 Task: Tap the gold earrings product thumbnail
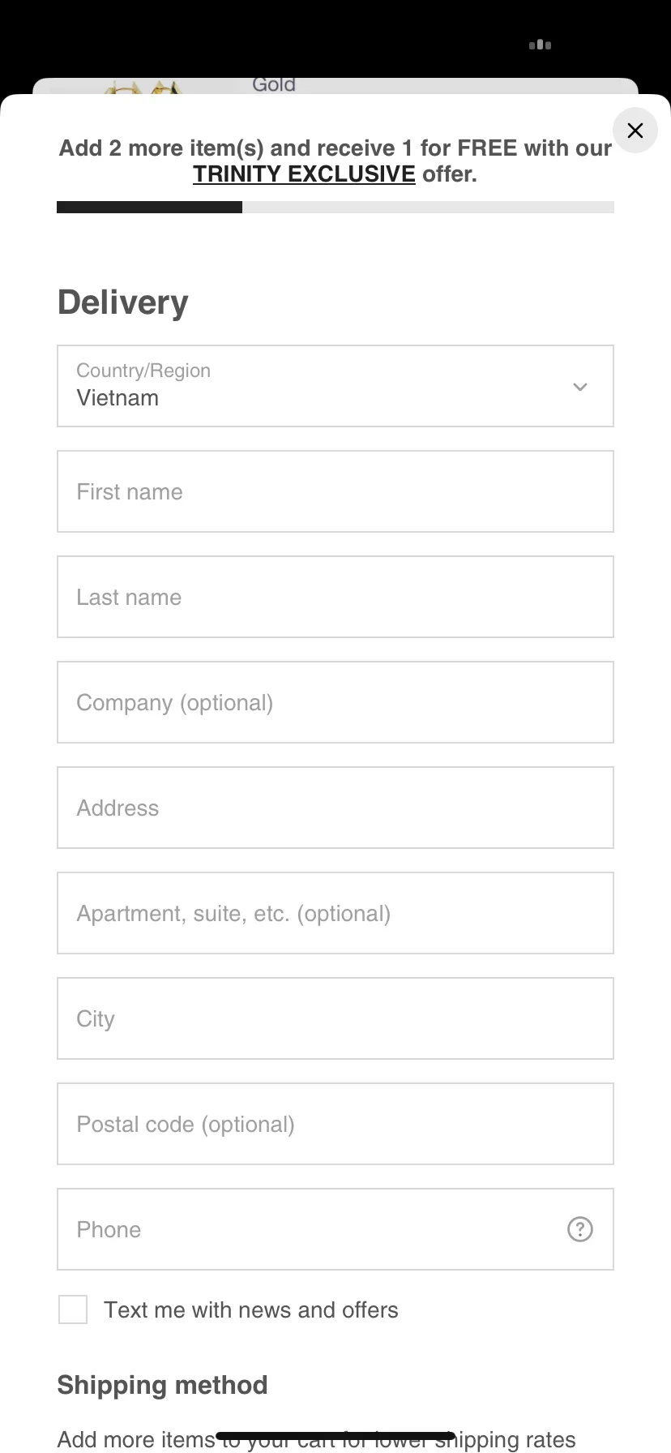[142, 87]
